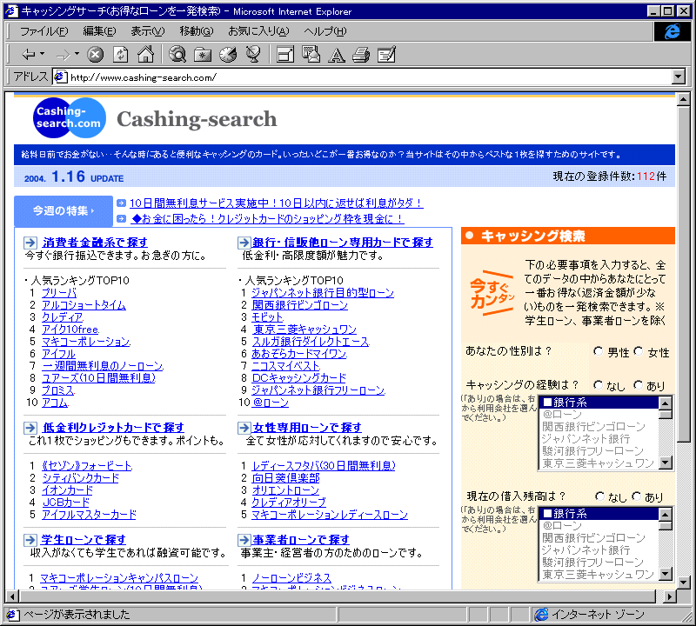
Task: Follow the ジャパンネット銀行目的型ローン link
Action: tap(323, 293)
